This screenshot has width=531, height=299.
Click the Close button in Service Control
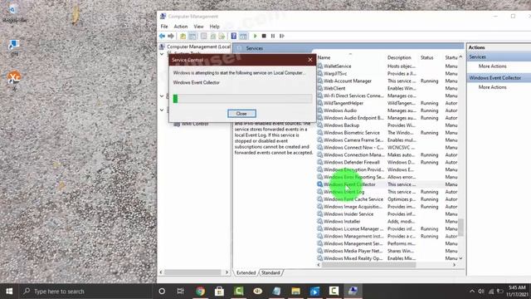(241, 114)
